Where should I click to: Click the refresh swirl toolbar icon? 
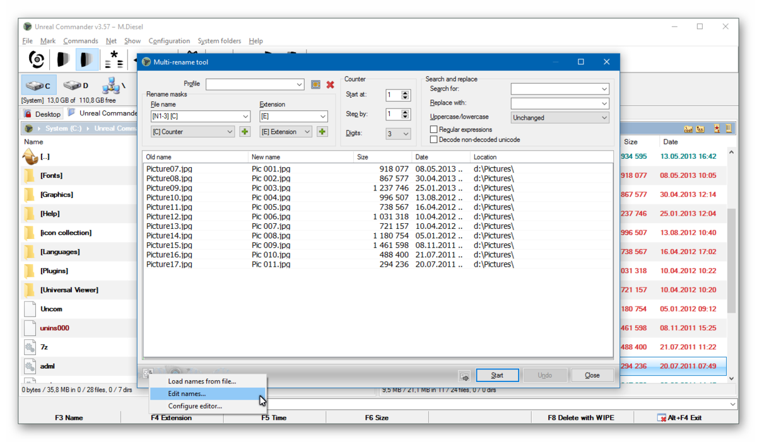click(x=37, y=59)
